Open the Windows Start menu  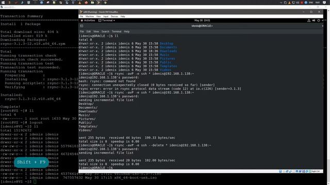3,3
